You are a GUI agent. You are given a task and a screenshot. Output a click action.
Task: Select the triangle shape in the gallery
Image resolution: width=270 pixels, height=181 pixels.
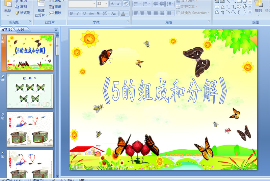click(222, 7)
